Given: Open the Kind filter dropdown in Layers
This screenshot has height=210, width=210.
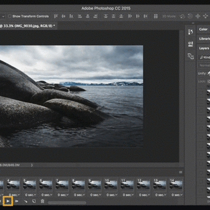Looking at the screenshot, I should pyautogui.click(x=205, y=57).
